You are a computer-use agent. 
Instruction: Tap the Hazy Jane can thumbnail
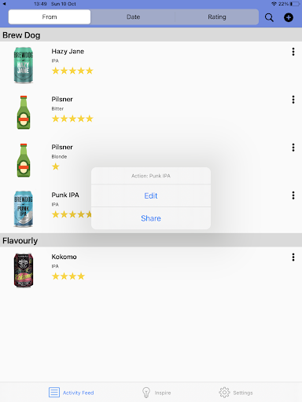point(24,65)
